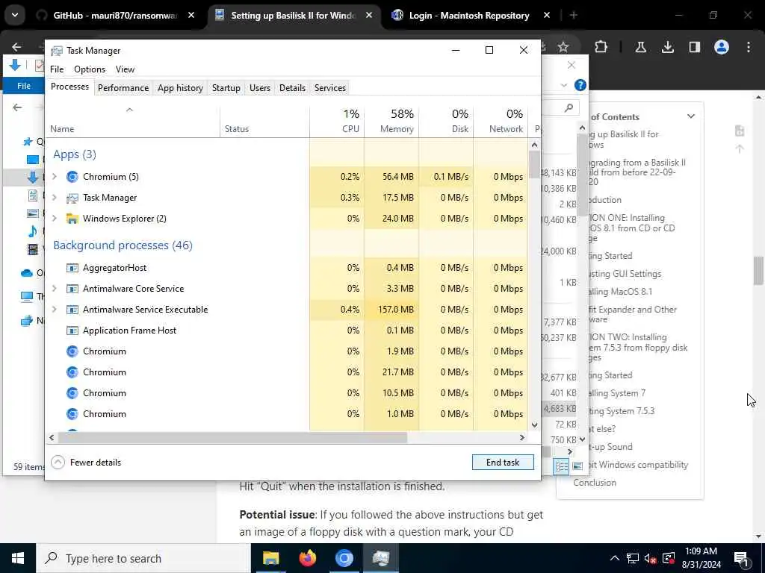The width and height of the screenshot is (765, 573).
Task: Open Firefox from the taskbar
Action: pyautogui.click(x=307, y=558)
